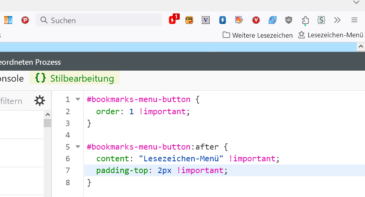Screen dimensions: 365x197
Task: Open the Lesezeichen-Menü bookmarks button
Action: point(330,35)
